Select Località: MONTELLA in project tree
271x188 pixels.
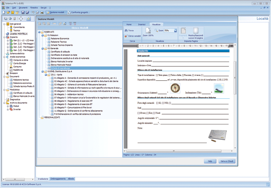coord(18,34)
